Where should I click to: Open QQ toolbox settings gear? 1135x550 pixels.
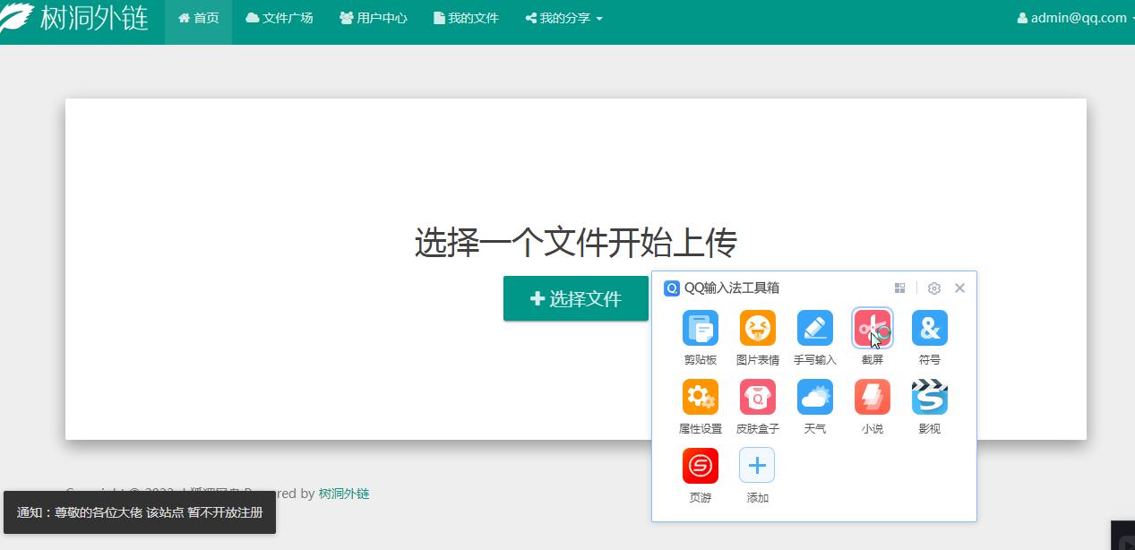pos(934,288)
